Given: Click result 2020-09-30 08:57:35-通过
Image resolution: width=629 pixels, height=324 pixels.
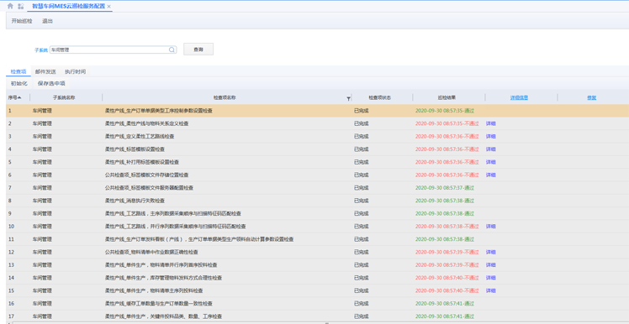Looking at the screenshot, I should point(445,111).
